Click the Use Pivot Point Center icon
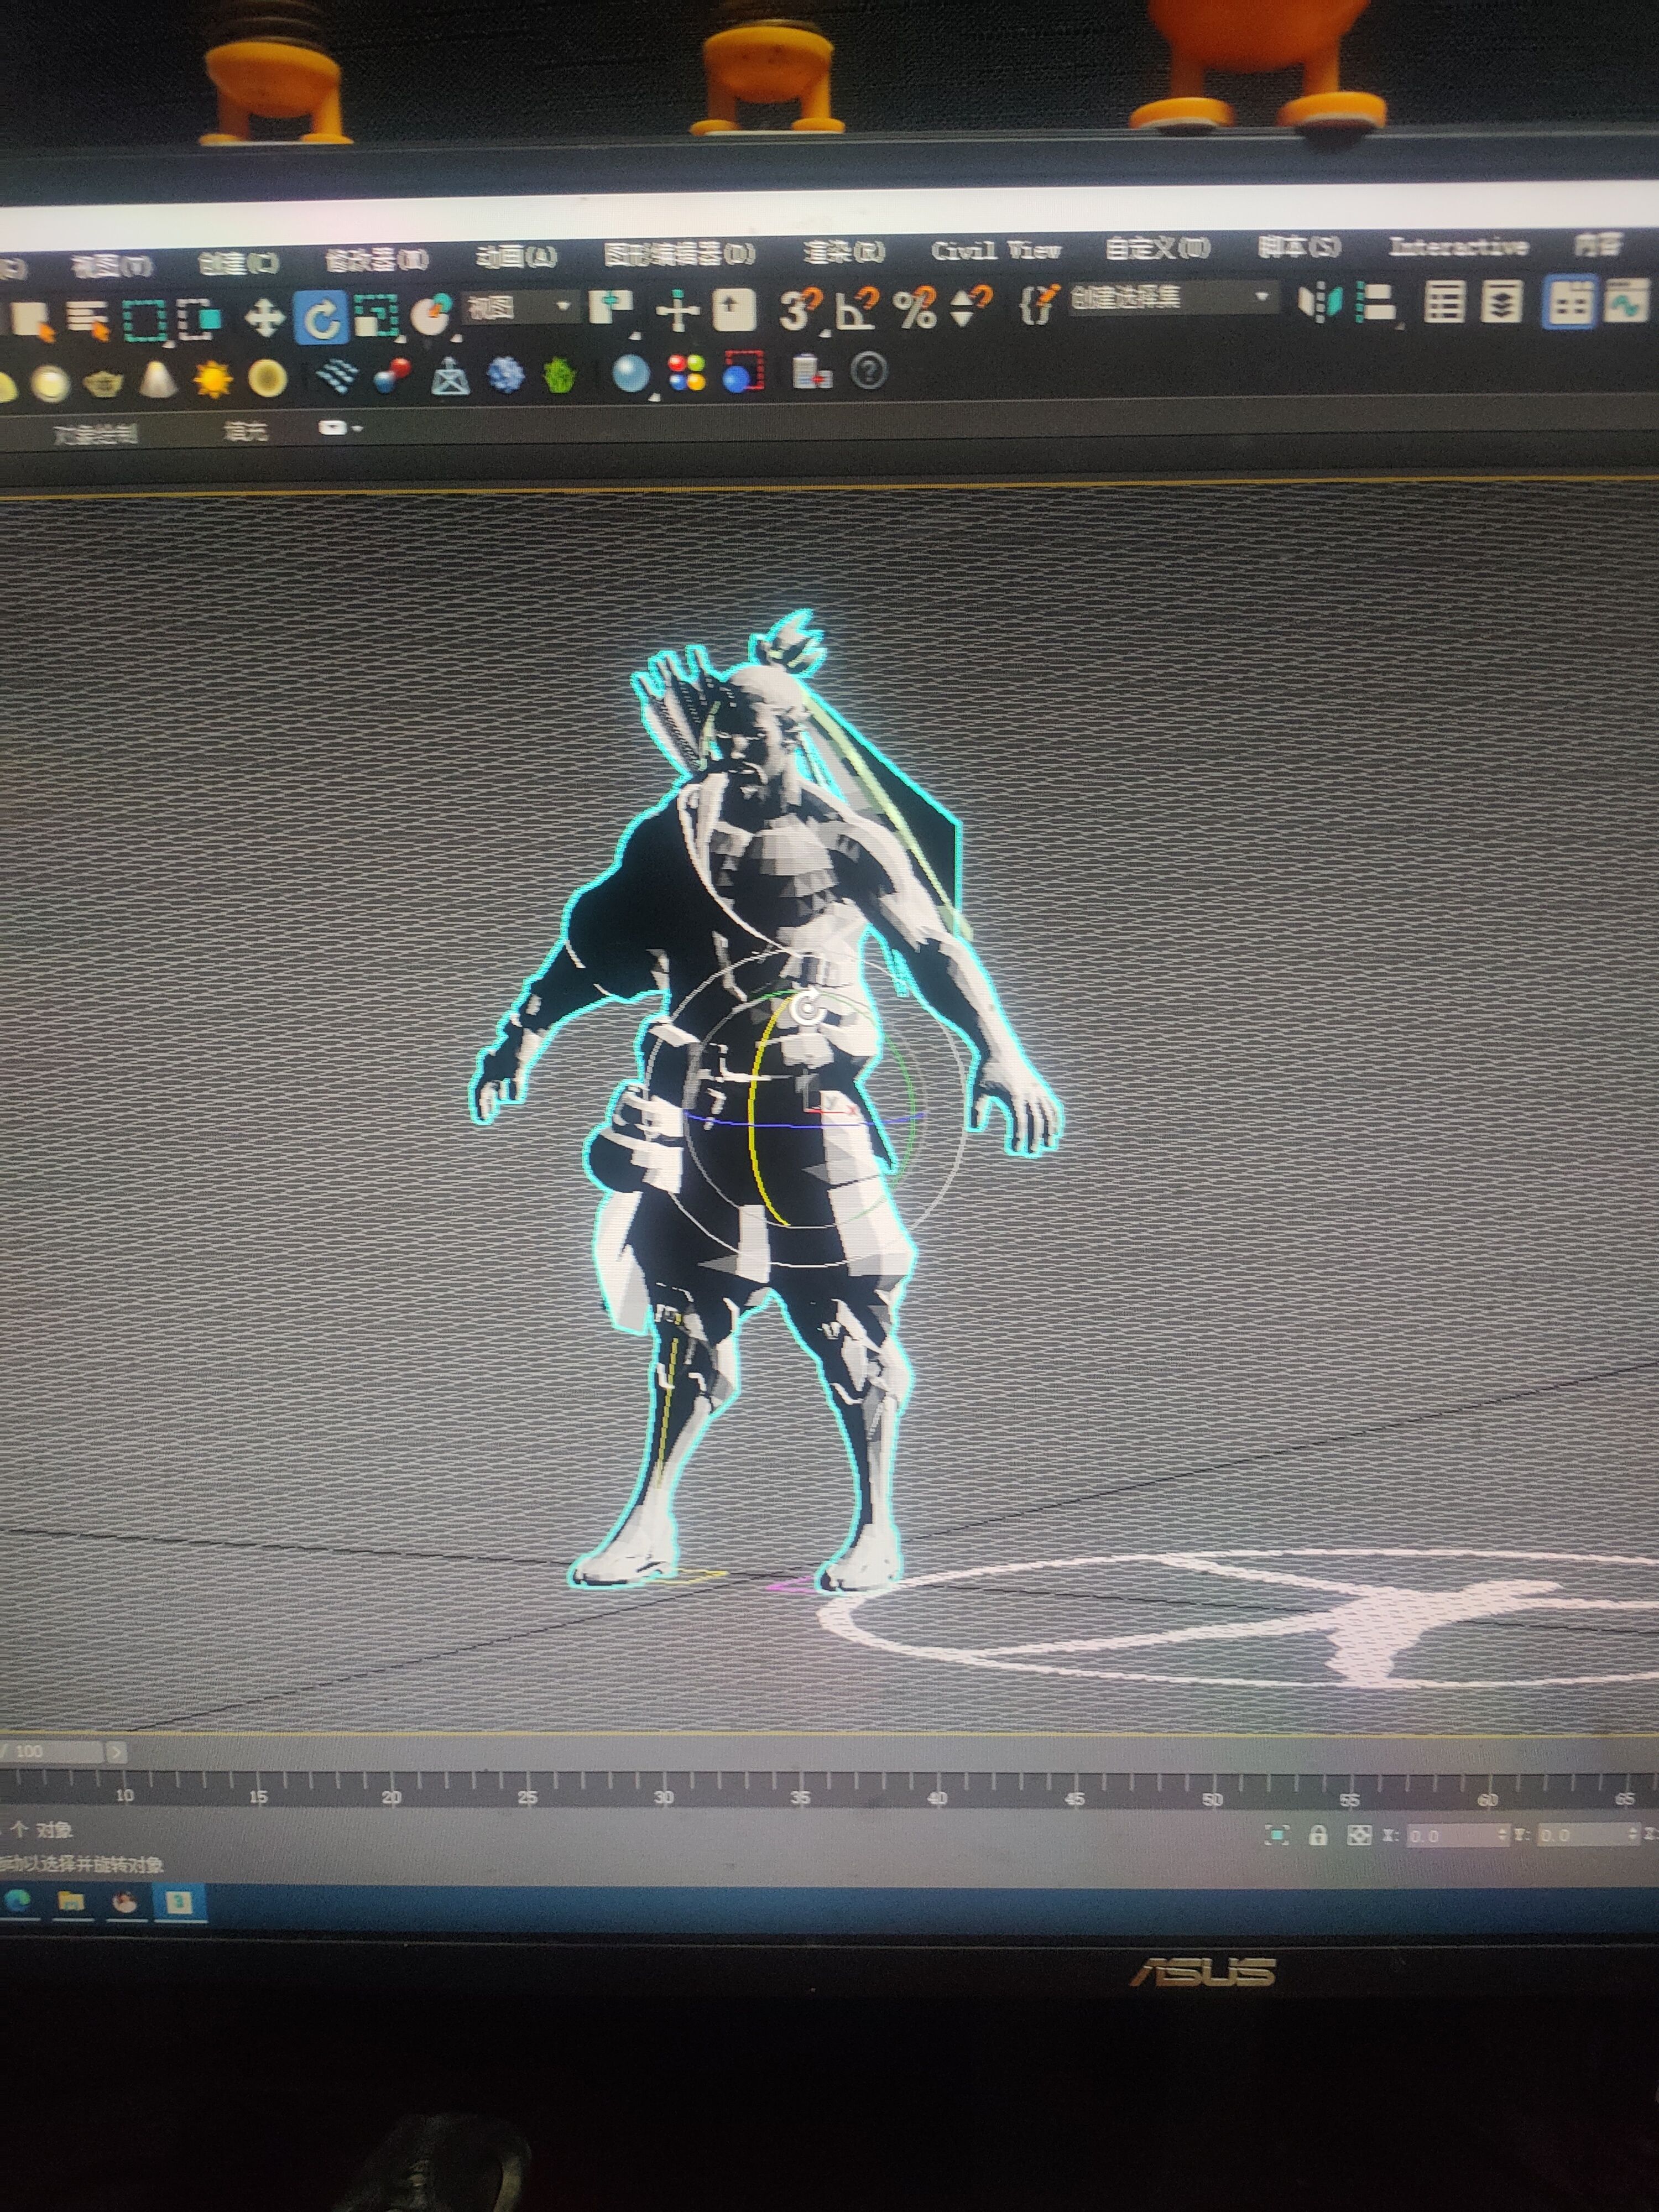This screenshot has height=2212, width=1659. pyautogui.click(x=611, y=308)
